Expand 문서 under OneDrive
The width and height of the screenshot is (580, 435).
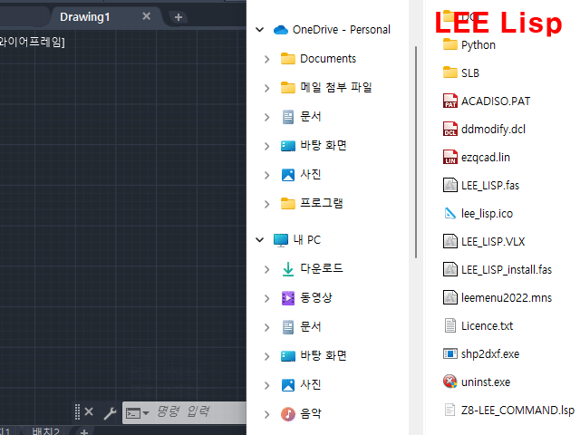point(267,117)
